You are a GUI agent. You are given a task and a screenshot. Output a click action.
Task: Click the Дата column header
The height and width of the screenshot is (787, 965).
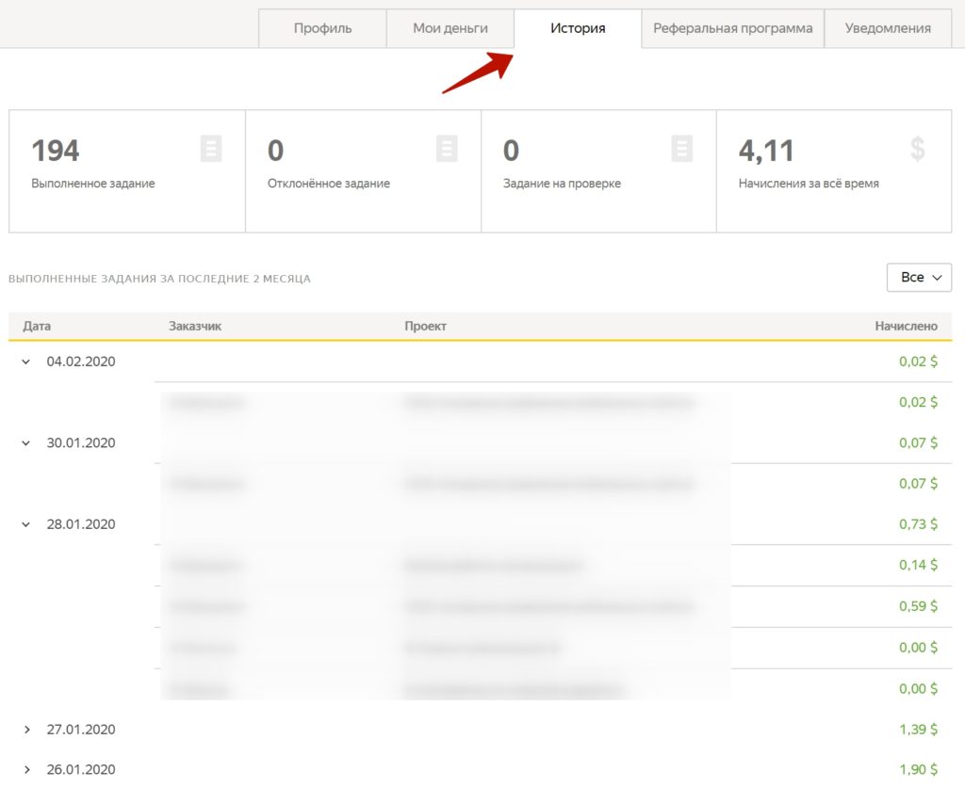click(x=37, y=326)
